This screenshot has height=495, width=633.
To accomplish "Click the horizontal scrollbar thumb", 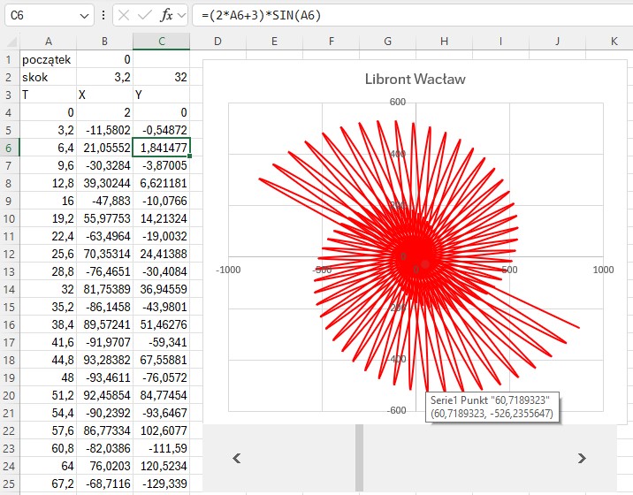I will 359,457.
